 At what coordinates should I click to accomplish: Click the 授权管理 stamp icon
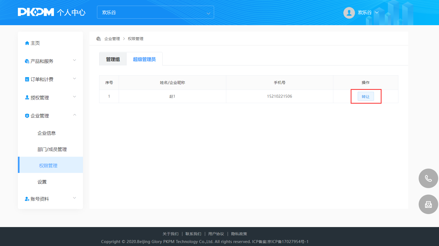point(27,97)
